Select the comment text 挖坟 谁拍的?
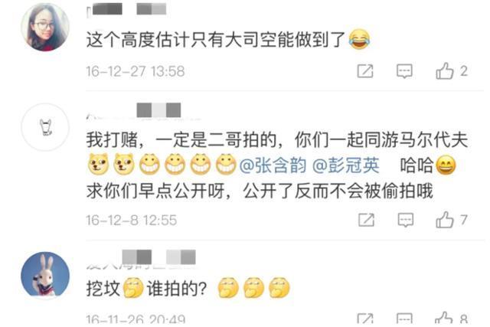The image size is (490, 327). click(x=188, y=288)
